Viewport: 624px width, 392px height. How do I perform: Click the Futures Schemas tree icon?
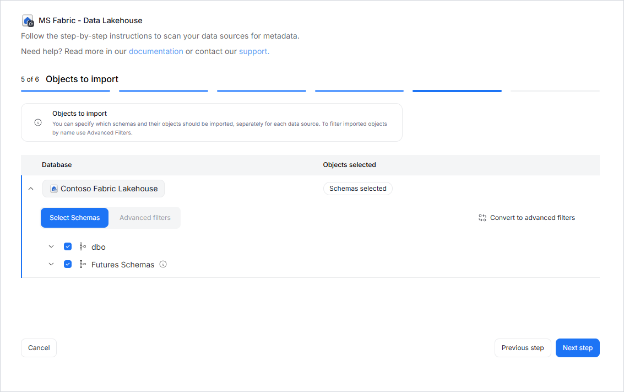(83, 265)
